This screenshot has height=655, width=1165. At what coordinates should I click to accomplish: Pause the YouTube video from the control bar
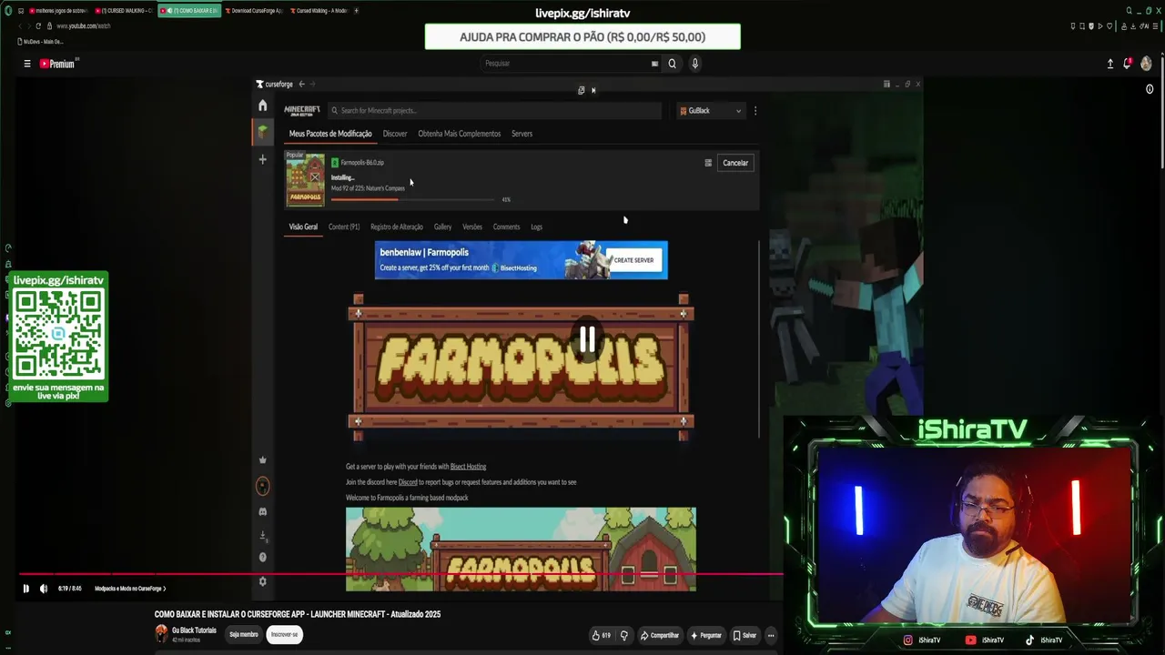[x=25, y=589]
